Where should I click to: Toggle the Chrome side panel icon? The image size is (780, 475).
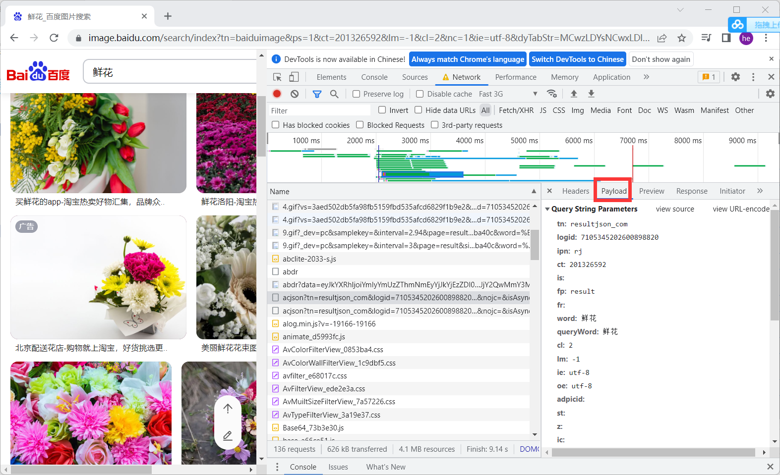726,38
